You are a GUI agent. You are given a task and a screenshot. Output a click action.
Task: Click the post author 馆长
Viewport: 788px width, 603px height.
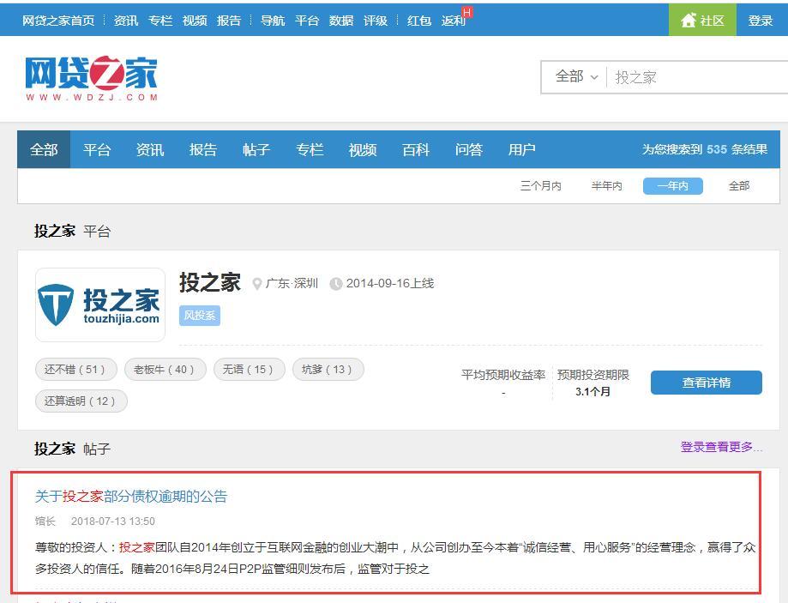pos(45,521)
